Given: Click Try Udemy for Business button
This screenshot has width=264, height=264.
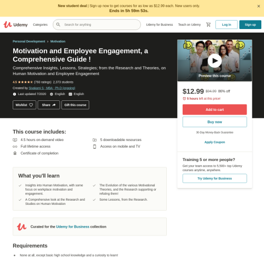Looking at the screenshot, I should 215,178.
